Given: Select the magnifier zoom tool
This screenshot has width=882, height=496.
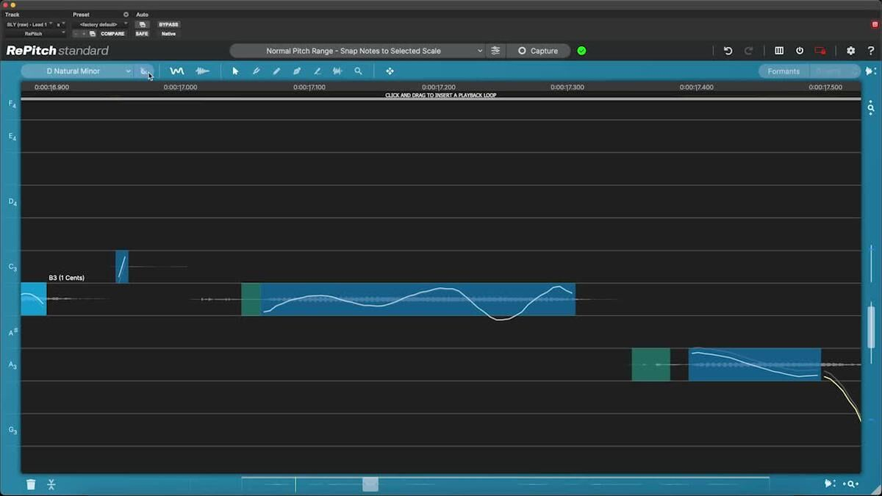Looking at the screenshot, I should (x=358, y=71).
